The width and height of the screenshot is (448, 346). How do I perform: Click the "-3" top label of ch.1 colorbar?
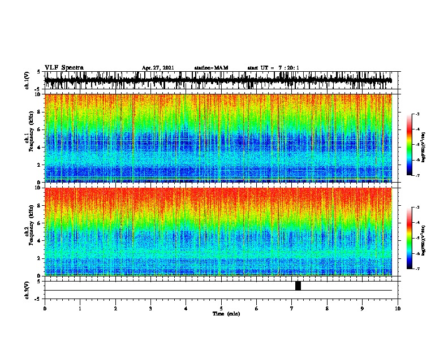point(417,114)
